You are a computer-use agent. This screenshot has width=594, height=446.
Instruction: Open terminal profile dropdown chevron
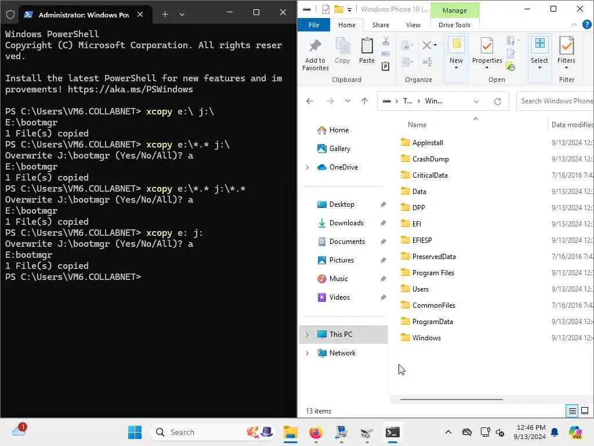pos(182,15)
